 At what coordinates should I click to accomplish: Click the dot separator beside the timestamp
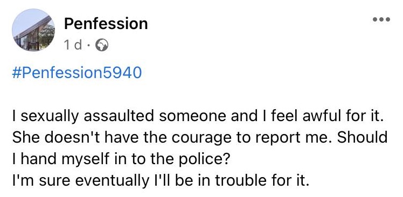pyautogui.click(x=89, y=46)
